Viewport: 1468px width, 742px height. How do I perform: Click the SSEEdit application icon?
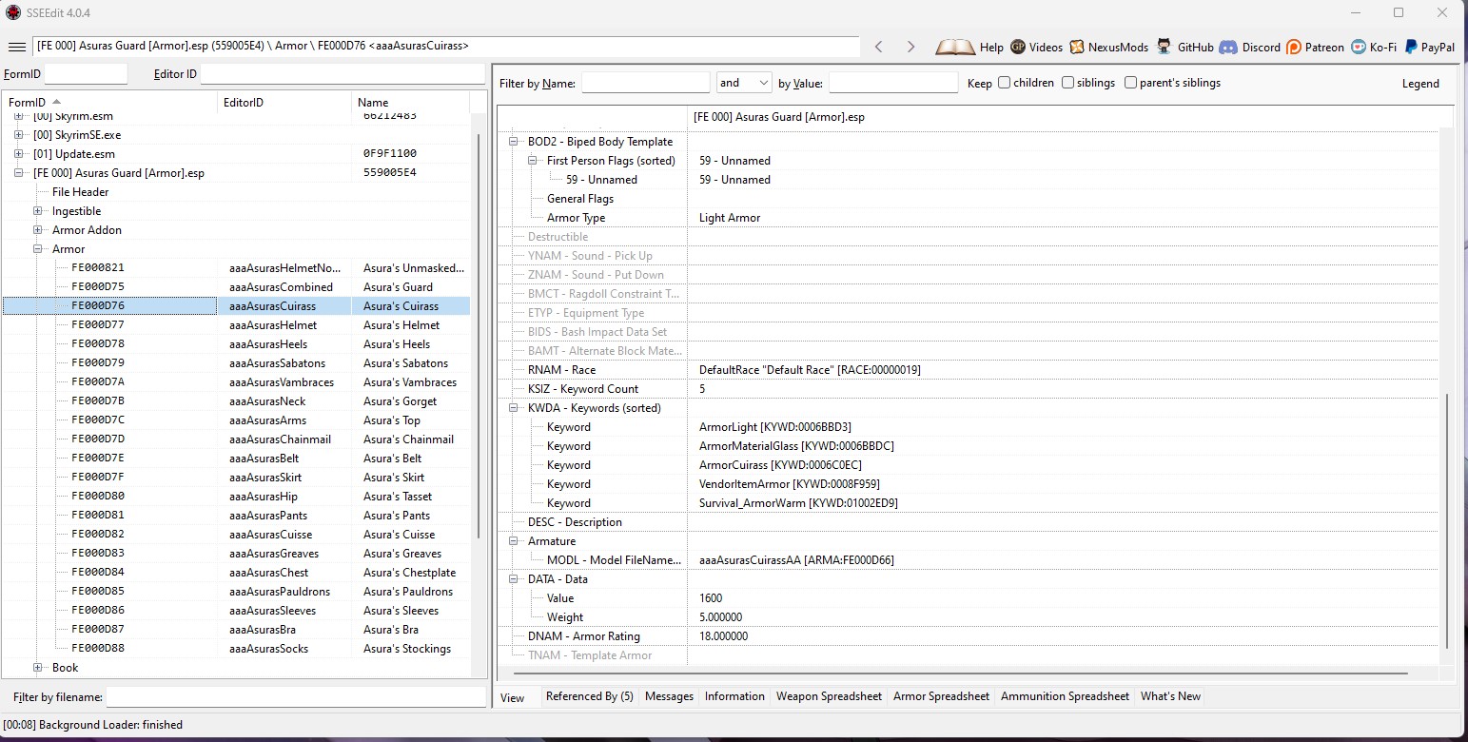[x=12, y=12]
